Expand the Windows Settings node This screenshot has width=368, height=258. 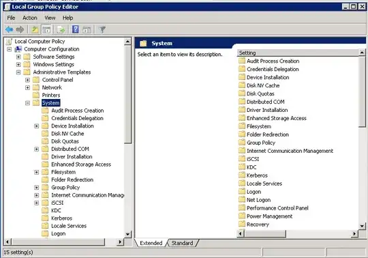pyautogui.click(x=18, y=64)
